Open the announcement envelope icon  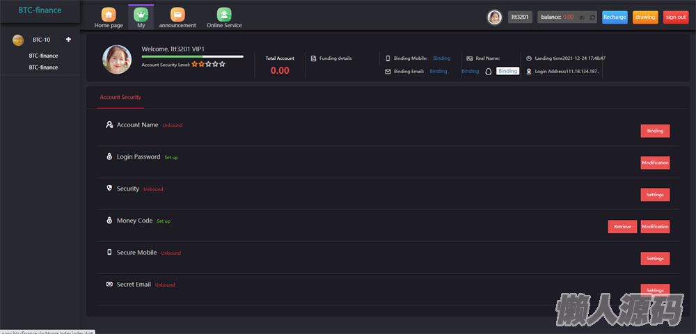(177, 15)
